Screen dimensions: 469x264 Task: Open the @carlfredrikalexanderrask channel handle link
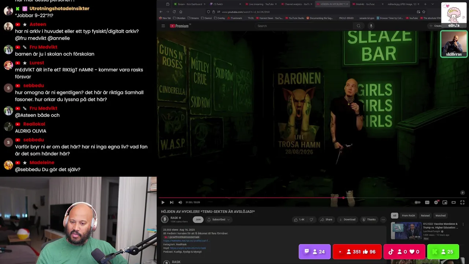coord(184,237)
